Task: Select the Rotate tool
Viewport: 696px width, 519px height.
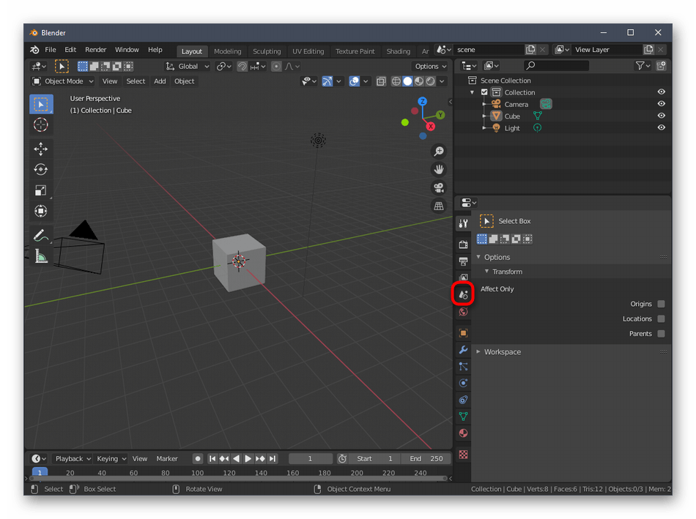Action: pos(41,169)
